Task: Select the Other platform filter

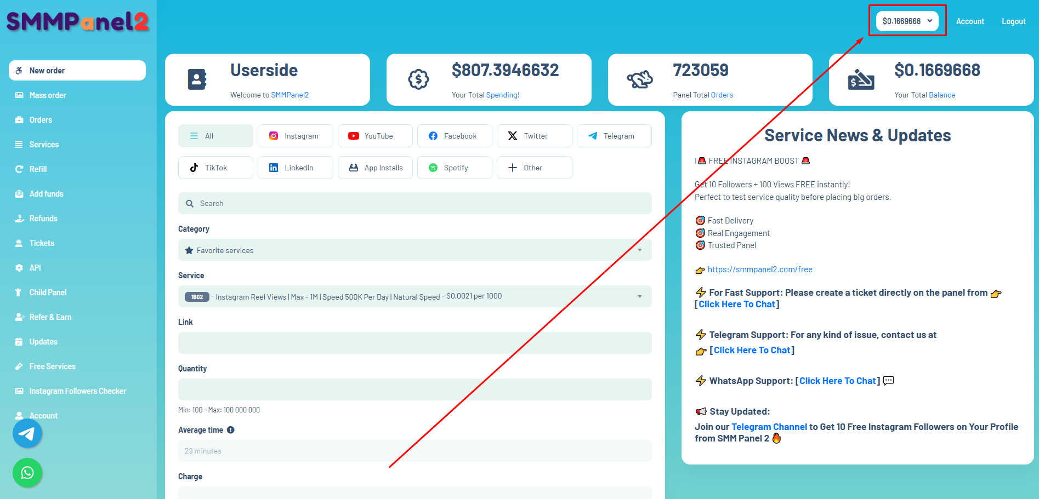Action: [534, 168]
